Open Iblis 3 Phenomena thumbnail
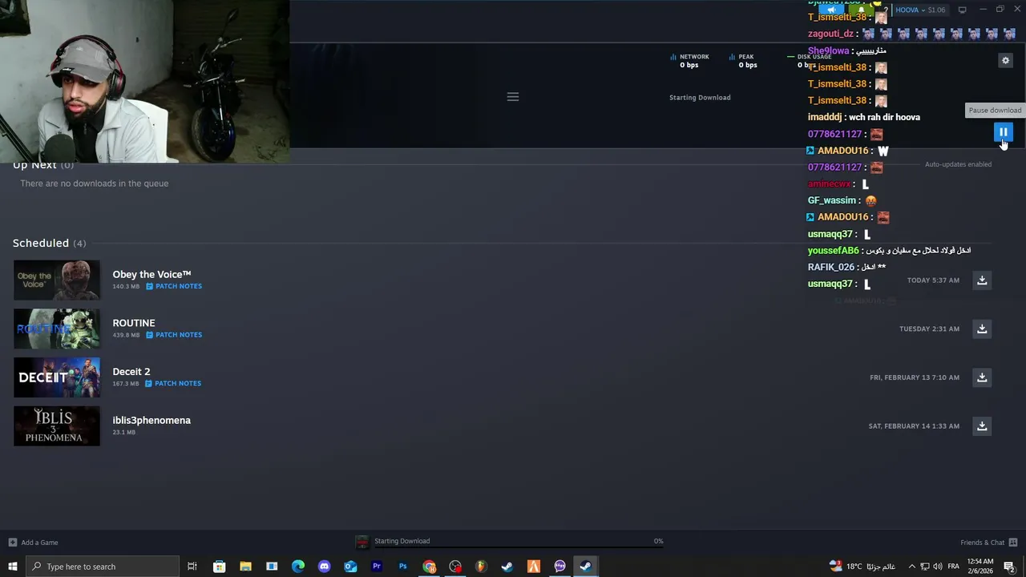This screenshot has height=577, width=1026. [x=57, y=426]
